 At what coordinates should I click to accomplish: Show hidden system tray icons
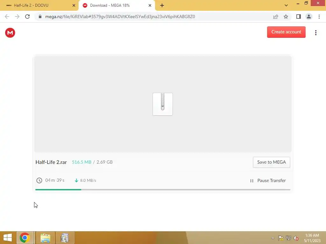[x=273, y=238]
